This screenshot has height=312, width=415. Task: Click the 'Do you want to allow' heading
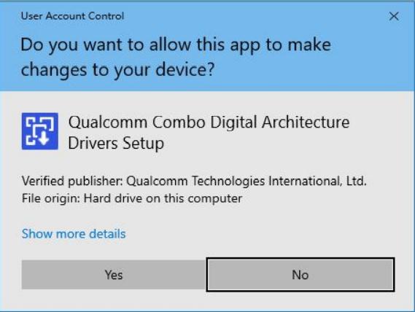176,57
